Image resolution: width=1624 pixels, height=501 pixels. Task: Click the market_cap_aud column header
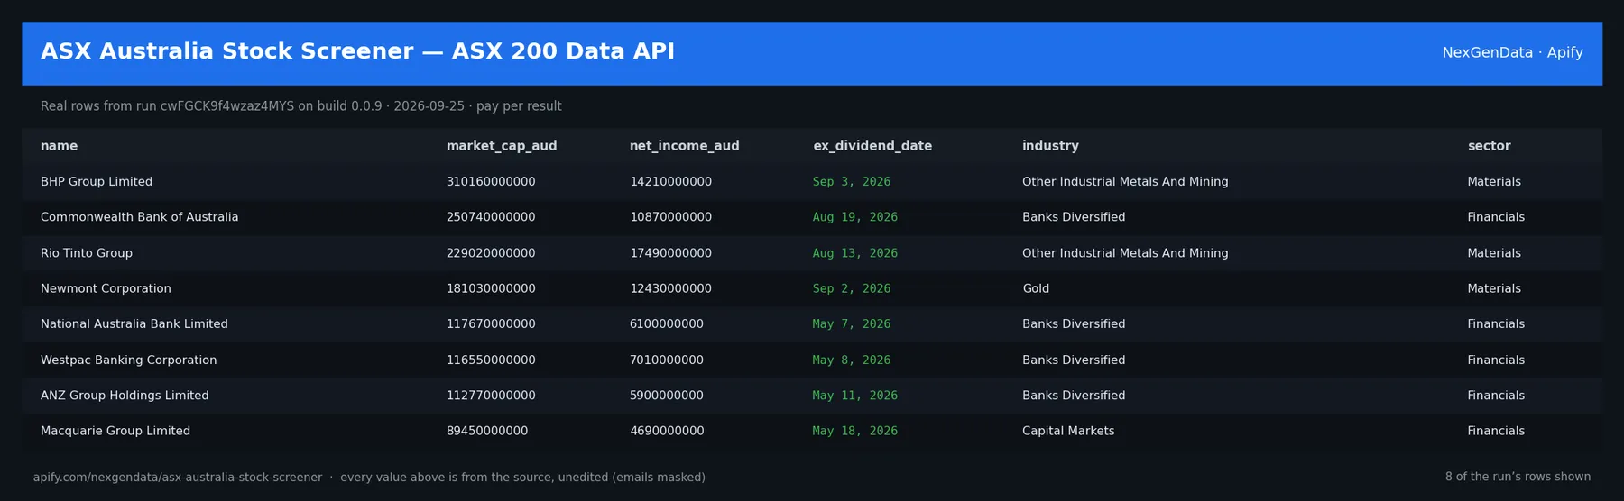point(502,146)
